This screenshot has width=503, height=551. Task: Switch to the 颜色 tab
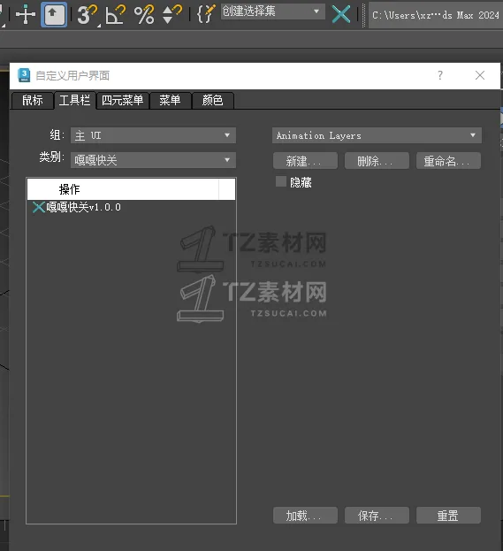click(x=212, y=101)
